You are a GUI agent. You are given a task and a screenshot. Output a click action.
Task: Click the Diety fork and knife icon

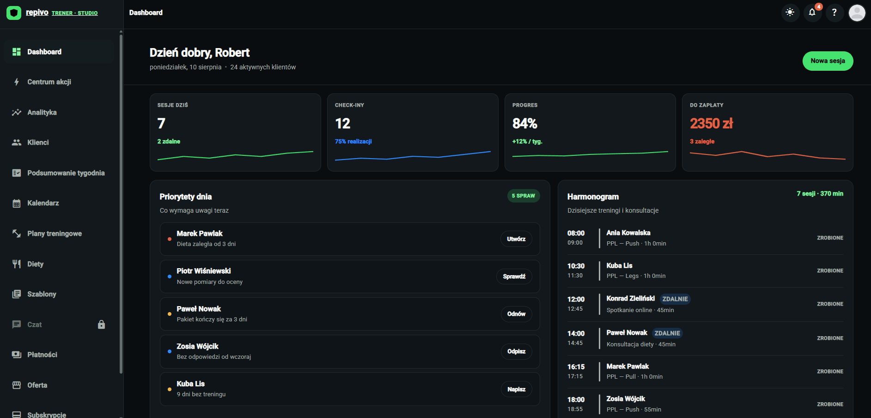click(x=17, y=264)
